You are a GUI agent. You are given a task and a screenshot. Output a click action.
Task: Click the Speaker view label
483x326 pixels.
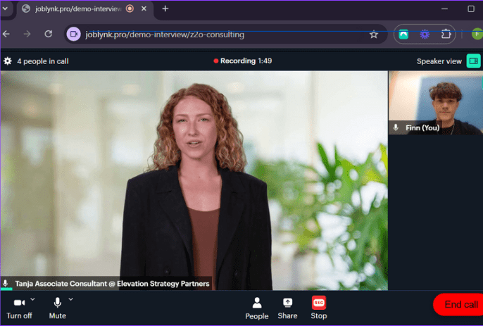click(x=439, y=61)
